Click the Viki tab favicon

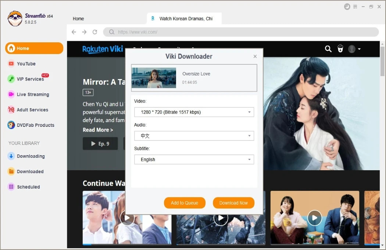[153, 18]
